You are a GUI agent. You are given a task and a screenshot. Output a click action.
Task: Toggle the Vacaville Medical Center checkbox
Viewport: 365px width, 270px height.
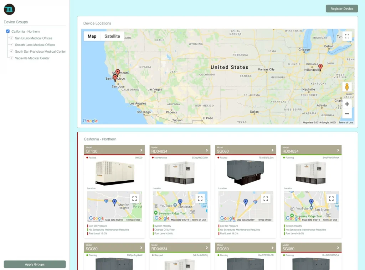coord(11,58)
